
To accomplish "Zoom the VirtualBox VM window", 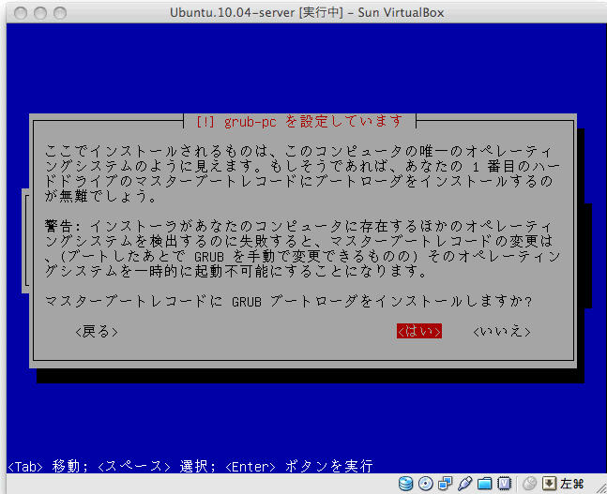I will tap(60, 13).
